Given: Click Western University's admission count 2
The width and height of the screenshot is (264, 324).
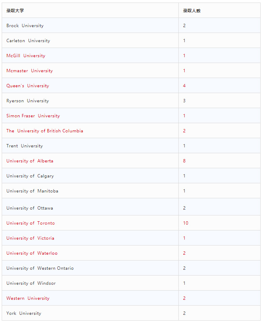Looking at the screenshot, I should 184,298.
